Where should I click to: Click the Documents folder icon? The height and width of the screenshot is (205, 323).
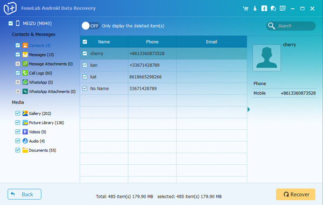25,150
